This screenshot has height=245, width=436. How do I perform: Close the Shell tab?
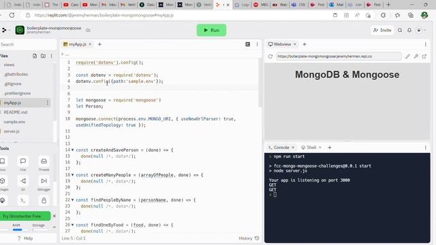[x=320, y=148]
